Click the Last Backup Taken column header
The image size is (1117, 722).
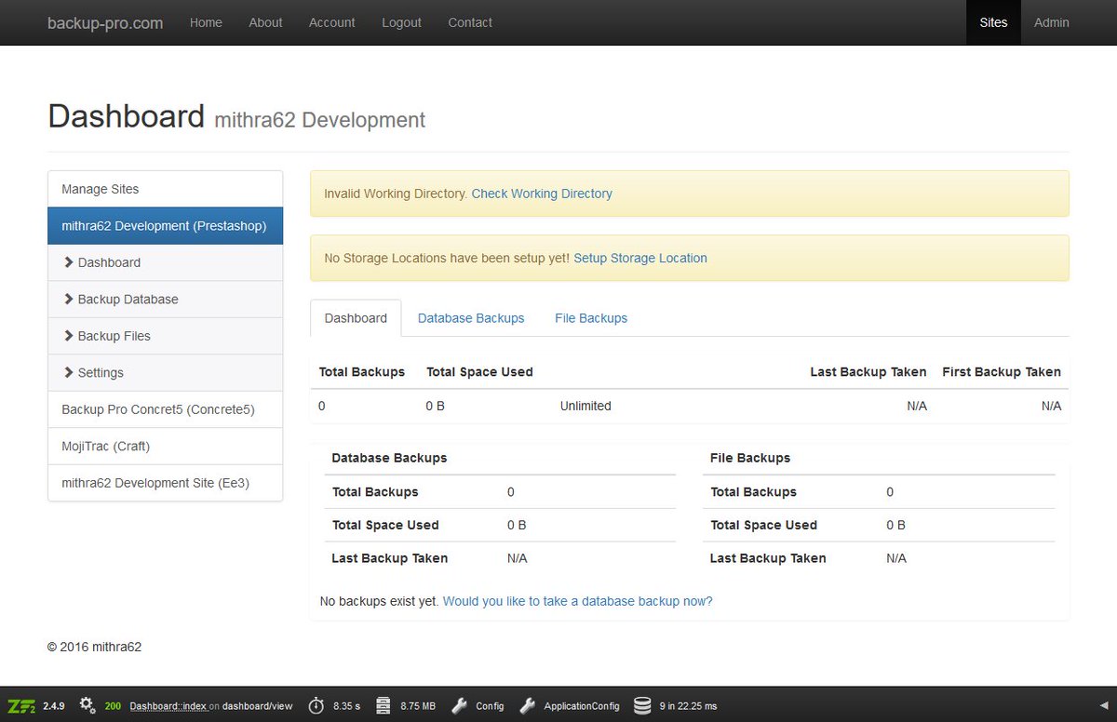click(x=868, y=371)
